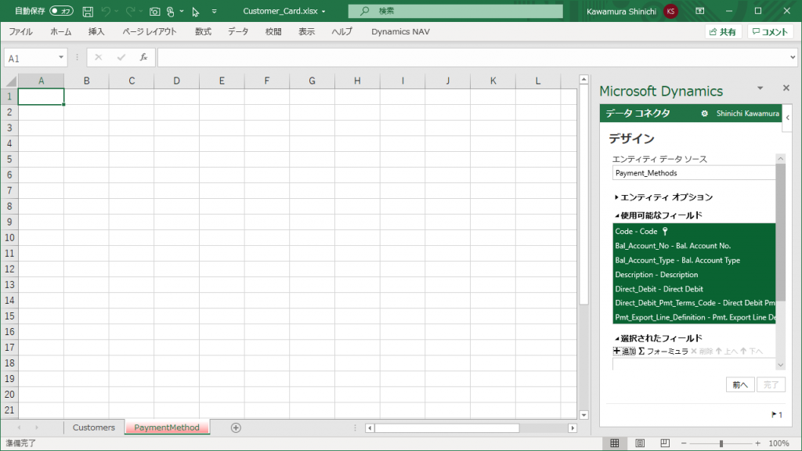Switch to the 数式 ribbon tab
Image resolution: width=802 pixels, height=451 pixels.
(x=203, y=31)
